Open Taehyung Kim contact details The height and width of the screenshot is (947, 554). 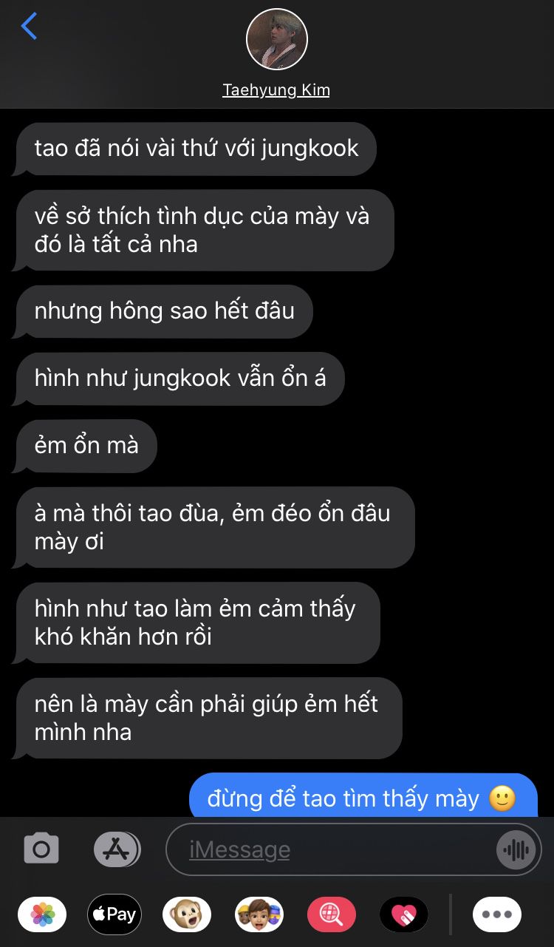point(276,90)
